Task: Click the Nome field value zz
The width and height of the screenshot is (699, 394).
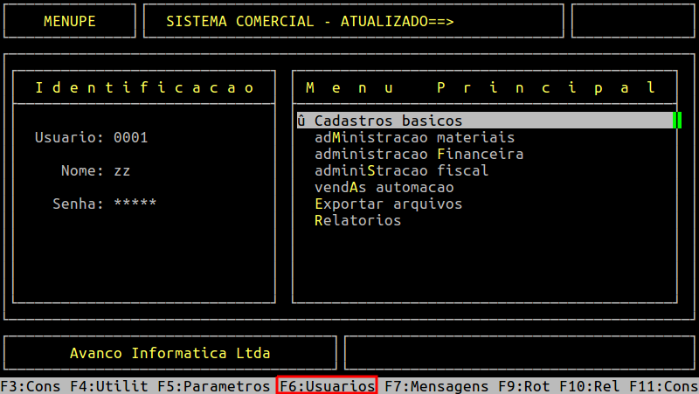Action: 122,170
